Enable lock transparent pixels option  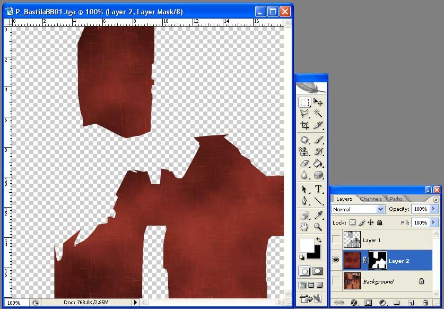pos(352,223)
